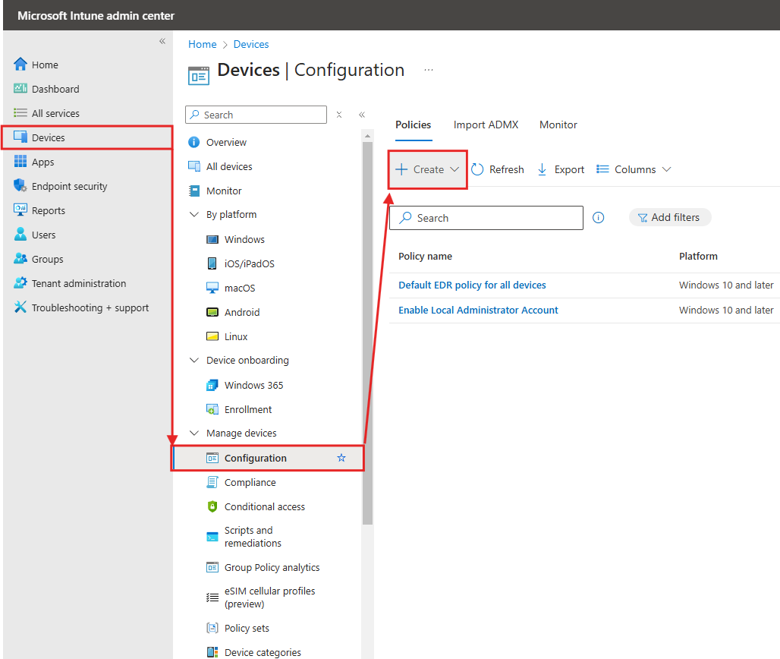780x659 pixels.
Task: Open the ellipsis more options menu
Action: point(429,70)
